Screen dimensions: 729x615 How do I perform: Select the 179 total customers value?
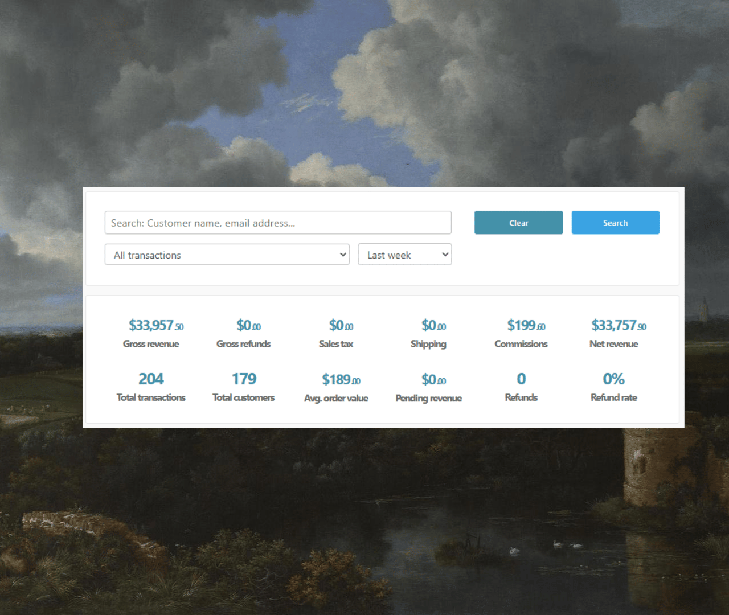pos(244,379)
